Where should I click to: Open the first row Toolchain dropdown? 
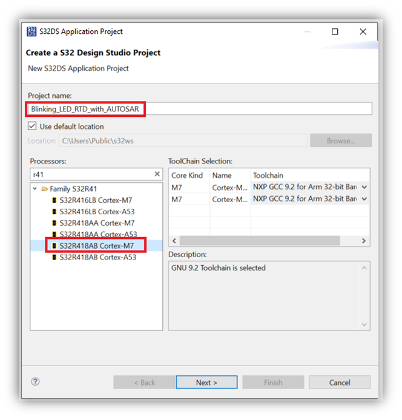364,187
